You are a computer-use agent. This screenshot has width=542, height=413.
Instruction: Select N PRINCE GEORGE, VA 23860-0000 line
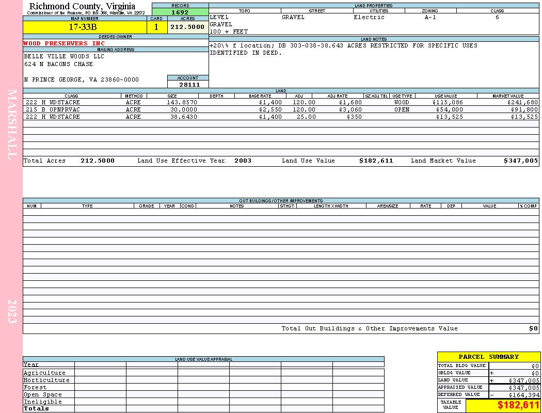point(81,80)
